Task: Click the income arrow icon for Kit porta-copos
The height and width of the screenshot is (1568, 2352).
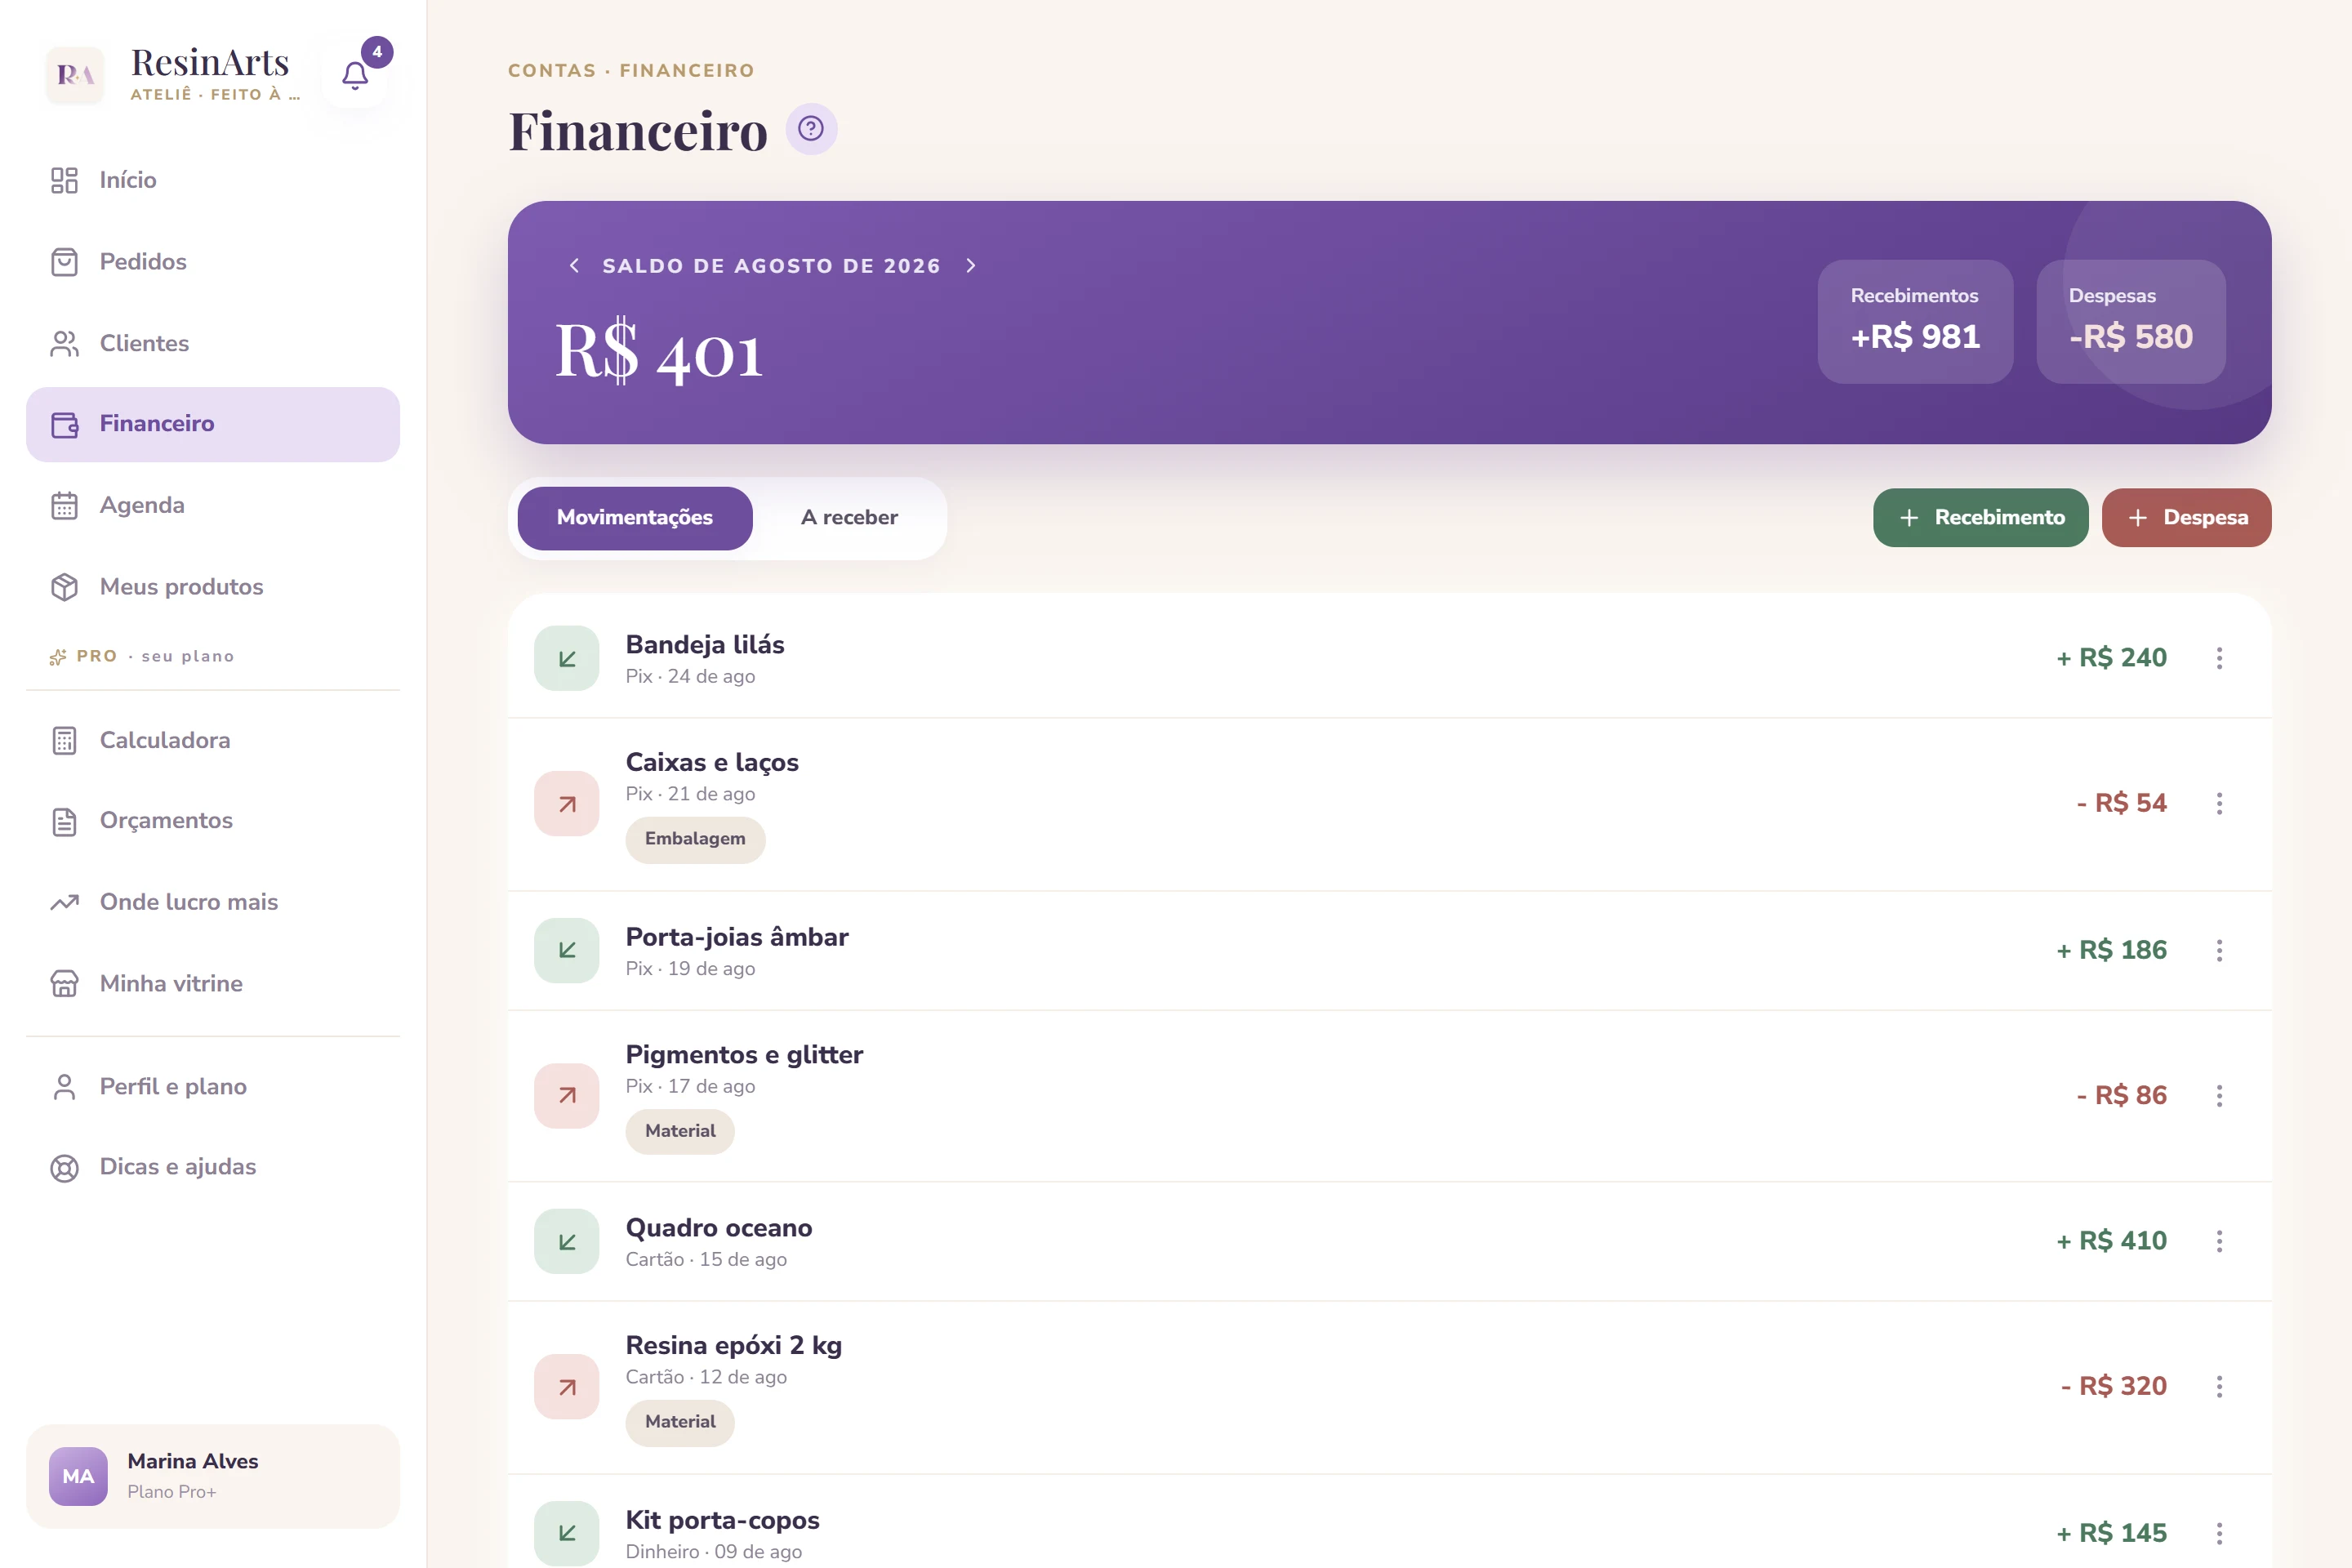Action: tap(567, 1533)
